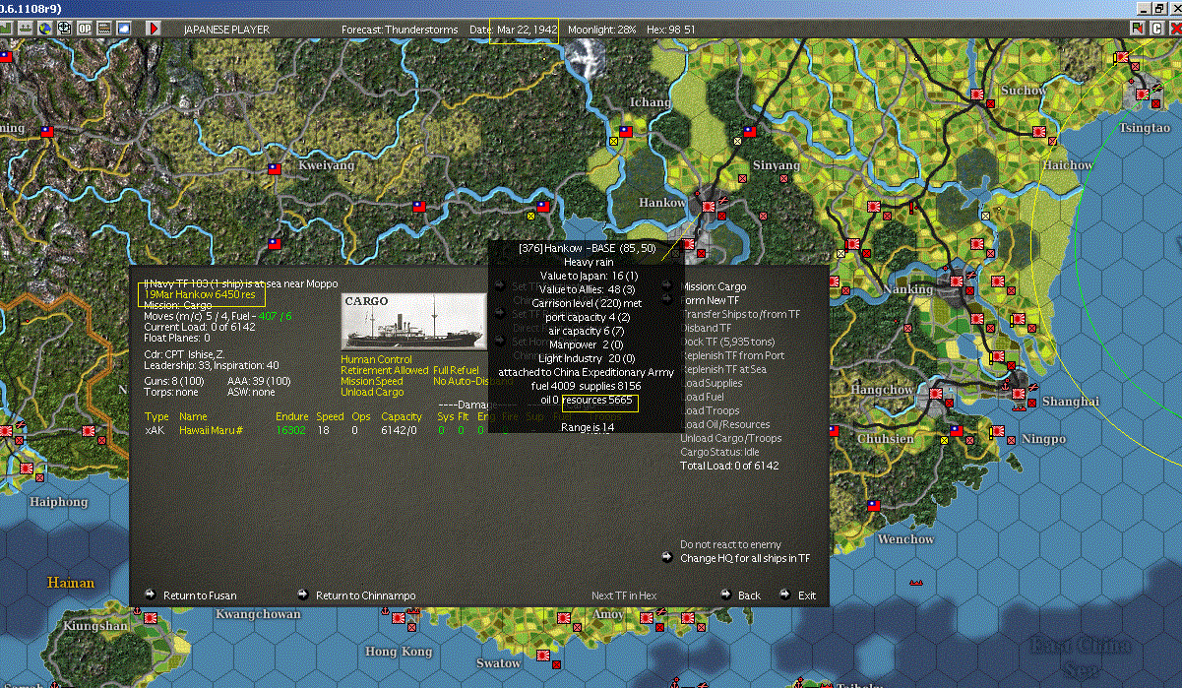Choose Load Oil/Resources option
The width and height of the screenshot is (1182, 688).
pyautogui.click(x=725, y=424)
